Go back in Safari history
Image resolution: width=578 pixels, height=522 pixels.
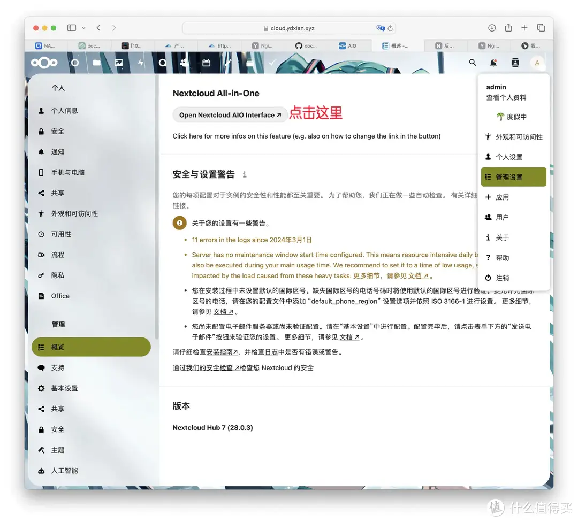click(x=98, y=28)
